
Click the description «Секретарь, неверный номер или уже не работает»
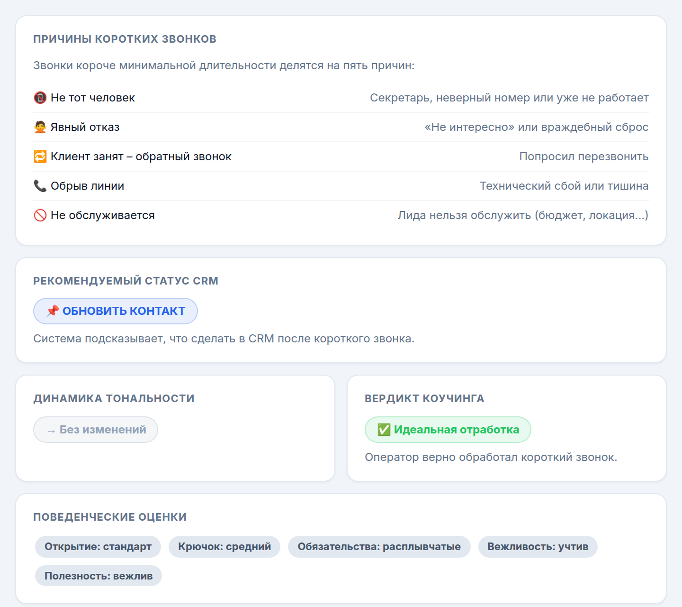point(509,98)
